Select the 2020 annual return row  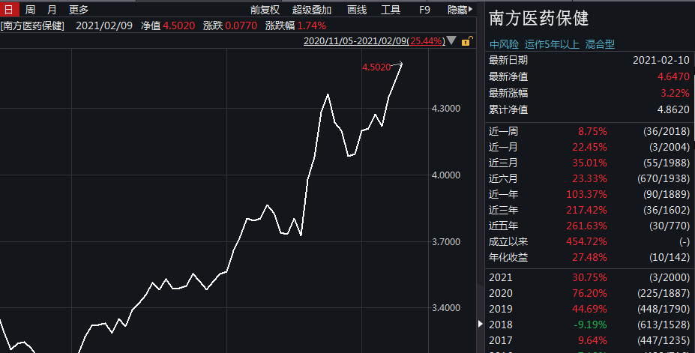[x=589, y=293]
